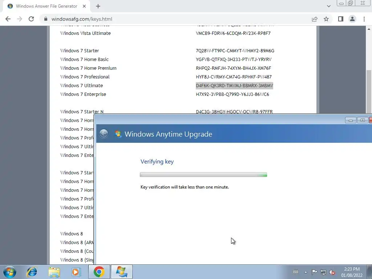Click the Windows 7 Enterprise label
The image size is (372, 279).
pos(83,94)
